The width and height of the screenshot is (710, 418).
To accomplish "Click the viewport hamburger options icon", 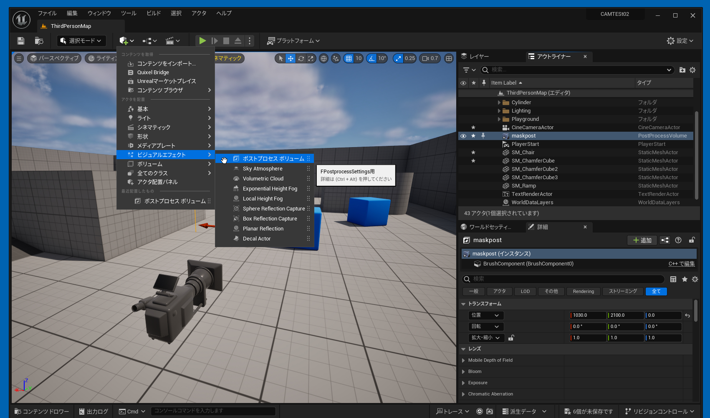I will click(x=19, y=58).
